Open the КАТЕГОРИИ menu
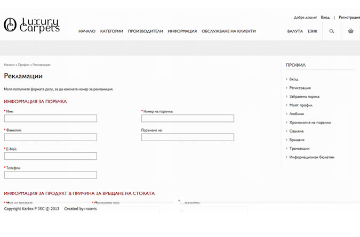Image resolution: width=360 pixels, height=237 pixels. point(111,31)
